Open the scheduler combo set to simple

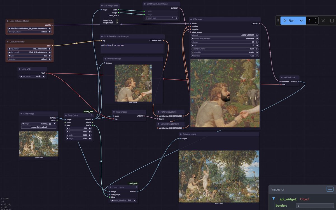[x=225, y=52]
